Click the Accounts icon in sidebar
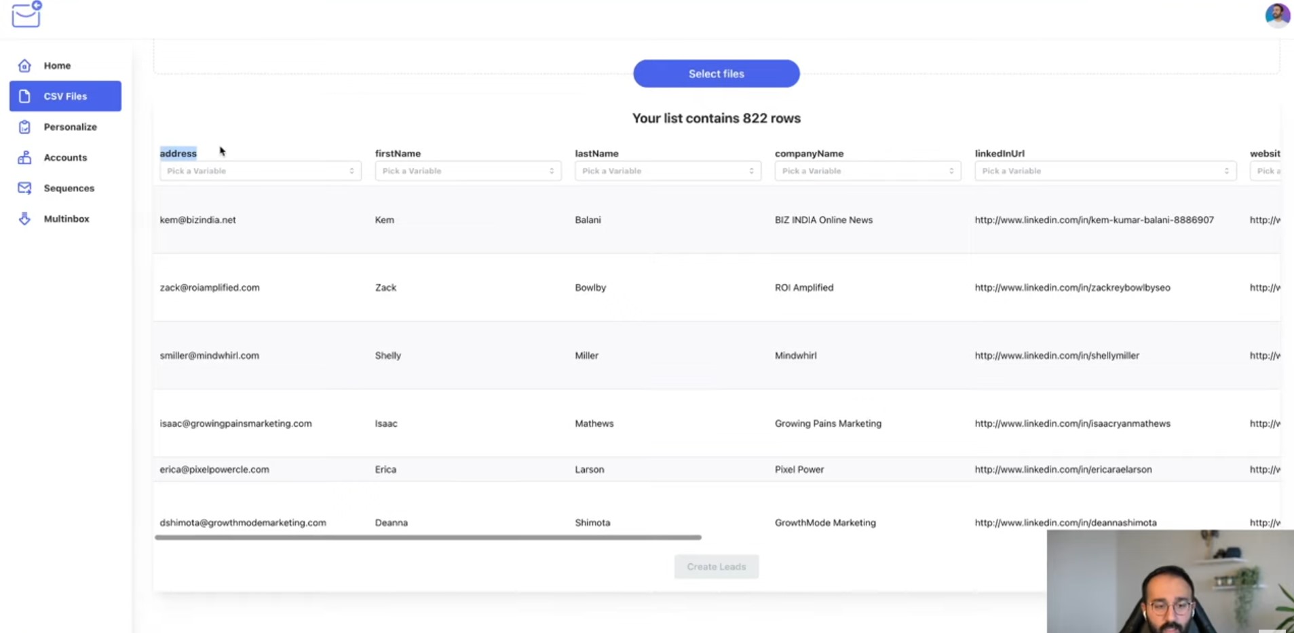Image resolution: width=1294 pixels, height=633 pixels. (24, 157)
